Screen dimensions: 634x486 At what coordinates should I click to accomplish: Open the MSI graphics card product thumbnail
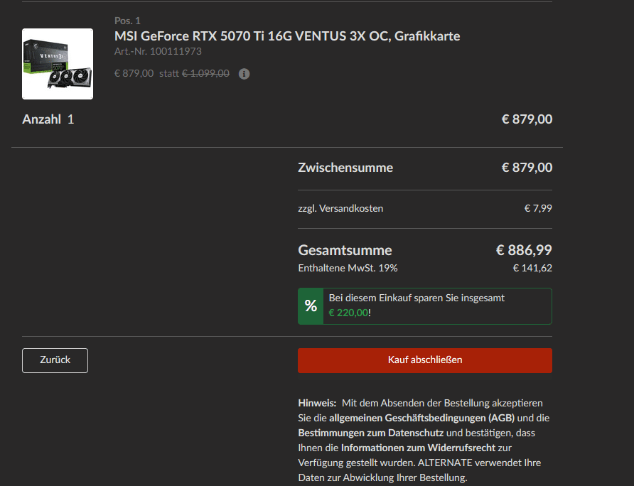58,64
